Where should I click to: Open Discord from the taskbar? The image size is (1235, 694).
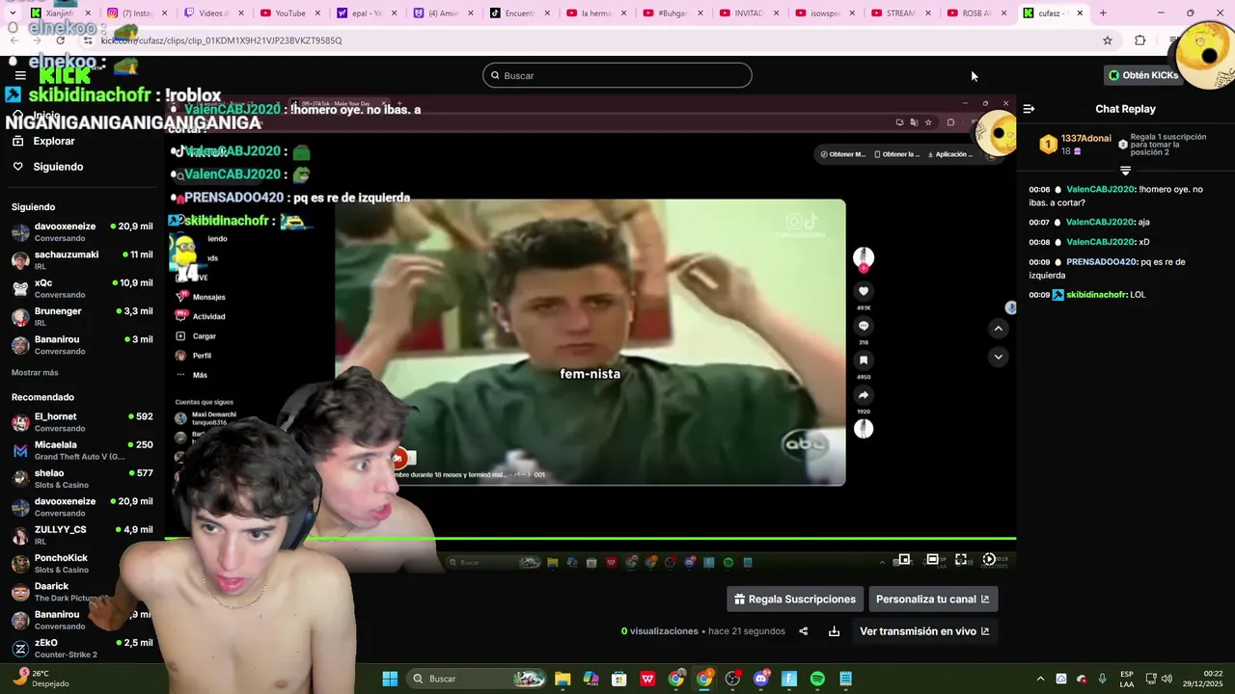click(x=760, y=679)
